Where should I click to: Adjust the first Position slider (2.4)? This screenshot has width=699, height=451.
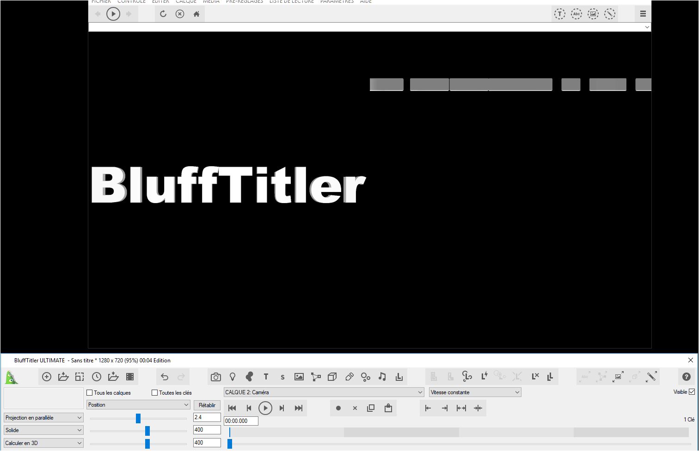point(138,418)
